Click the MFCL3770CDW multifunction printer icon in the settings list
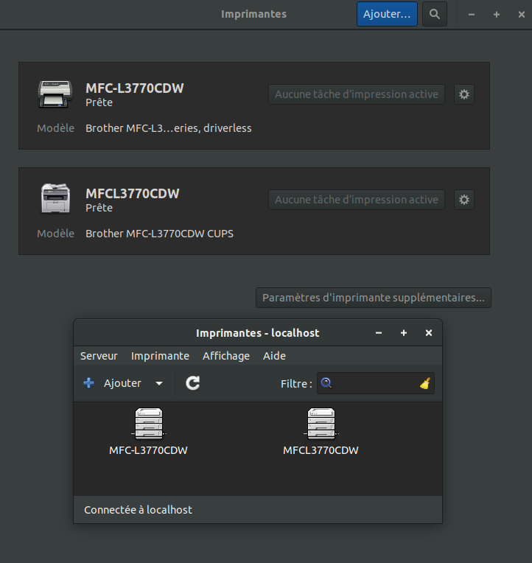This screenshot has height=563, width=532. pos(55,198)
